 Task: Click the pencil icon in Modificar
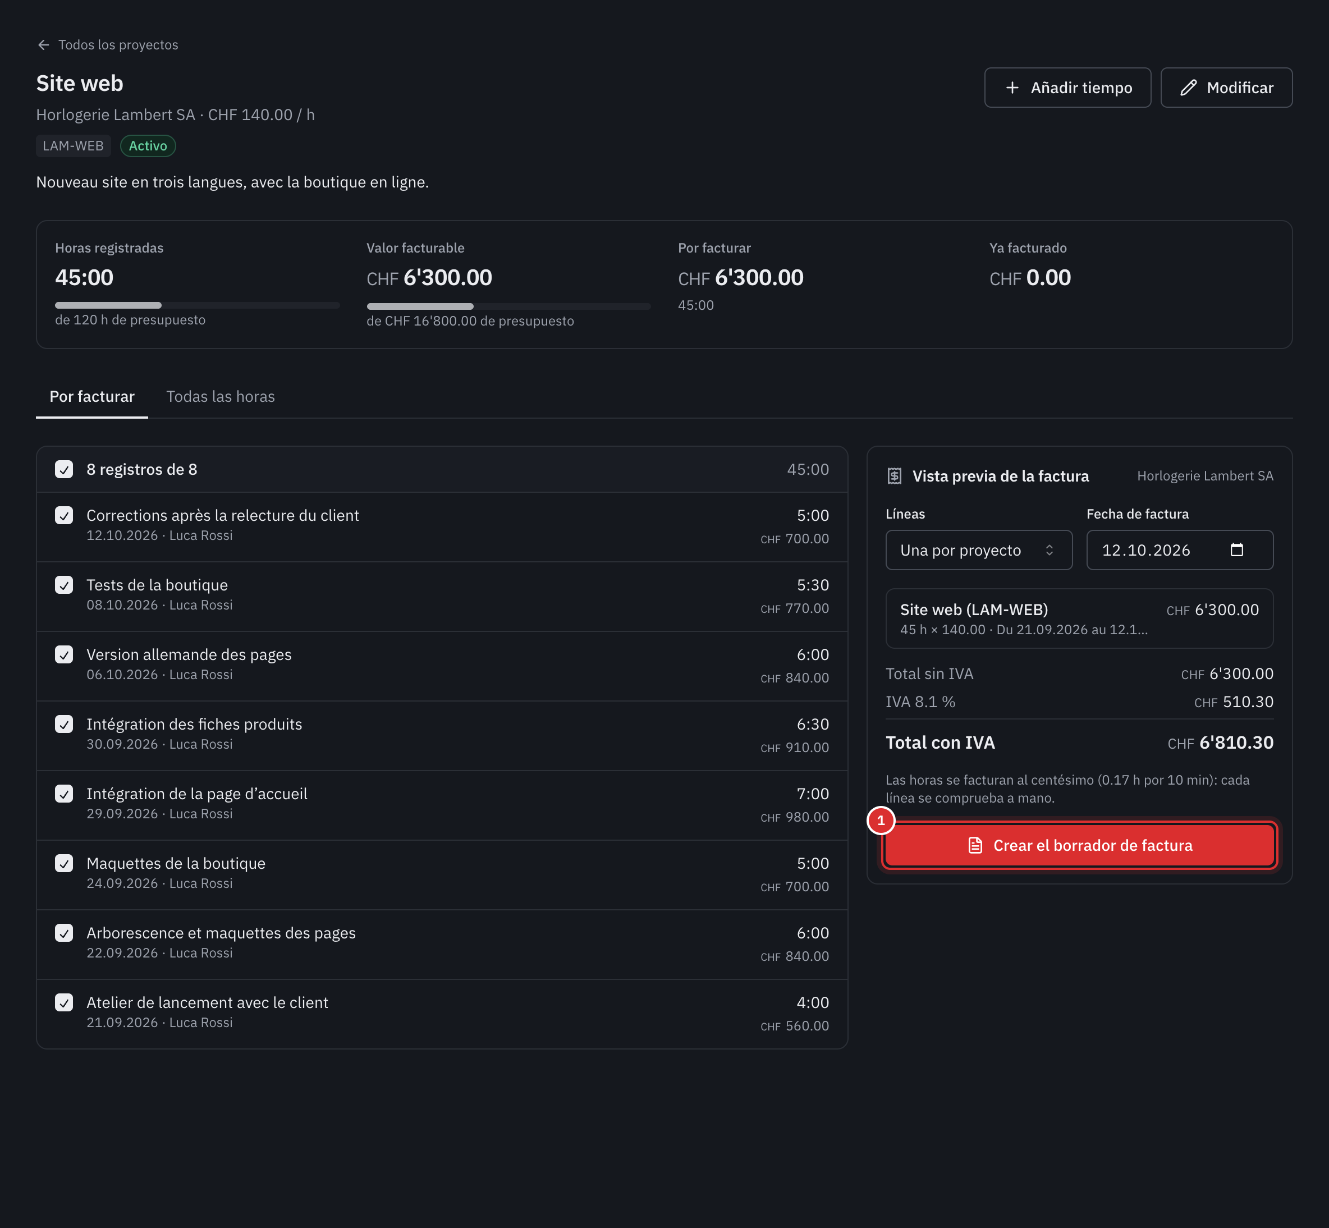(x=1188, y=88)
